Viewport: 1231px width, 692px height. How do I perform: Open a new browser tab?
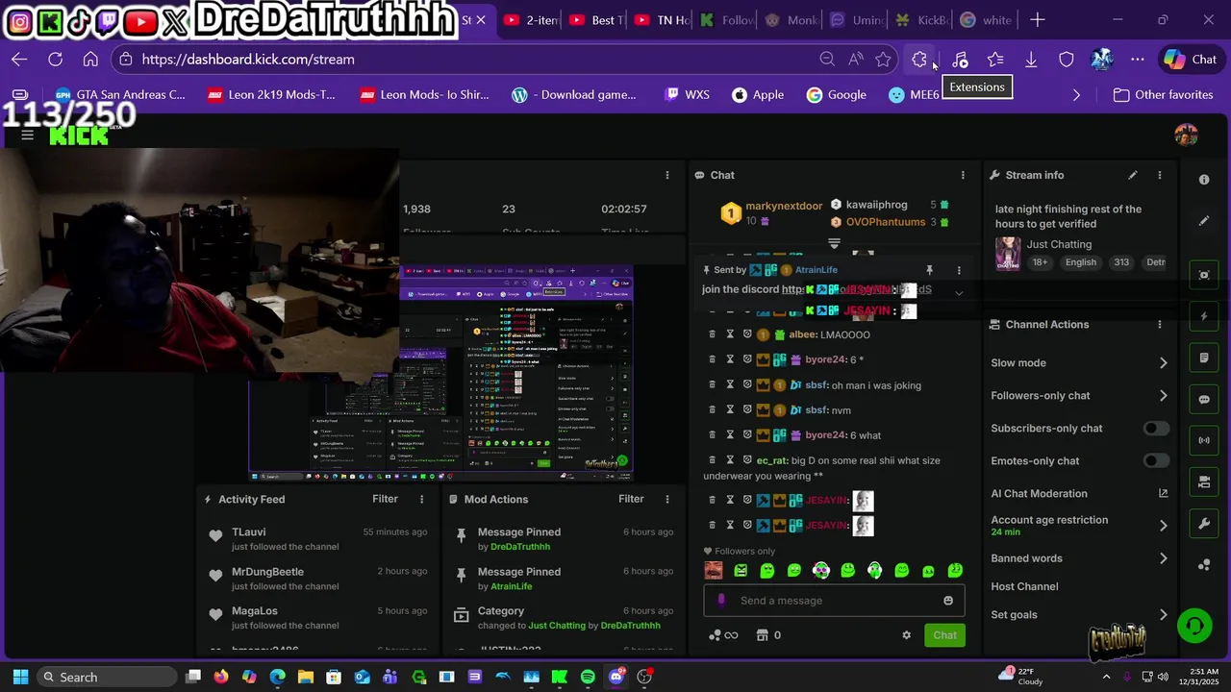tap(1038, 20)
